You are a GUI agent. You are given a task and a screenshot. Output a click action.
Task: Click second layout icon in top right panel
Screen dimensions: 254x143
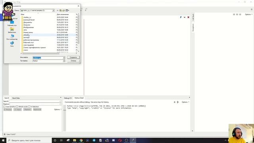[x=237, y=14]
